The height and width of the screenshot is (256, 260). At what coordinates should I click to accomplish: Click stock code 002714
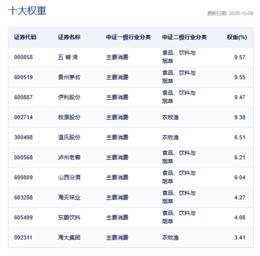(24, 117)
